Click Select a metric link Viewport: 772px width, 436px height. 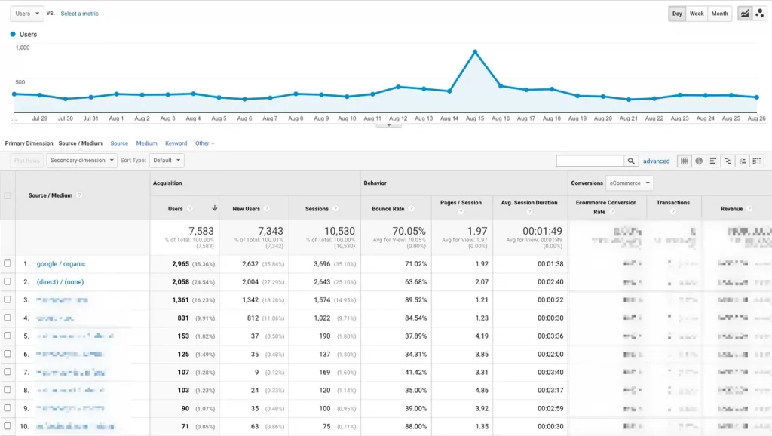pos(79,14)
